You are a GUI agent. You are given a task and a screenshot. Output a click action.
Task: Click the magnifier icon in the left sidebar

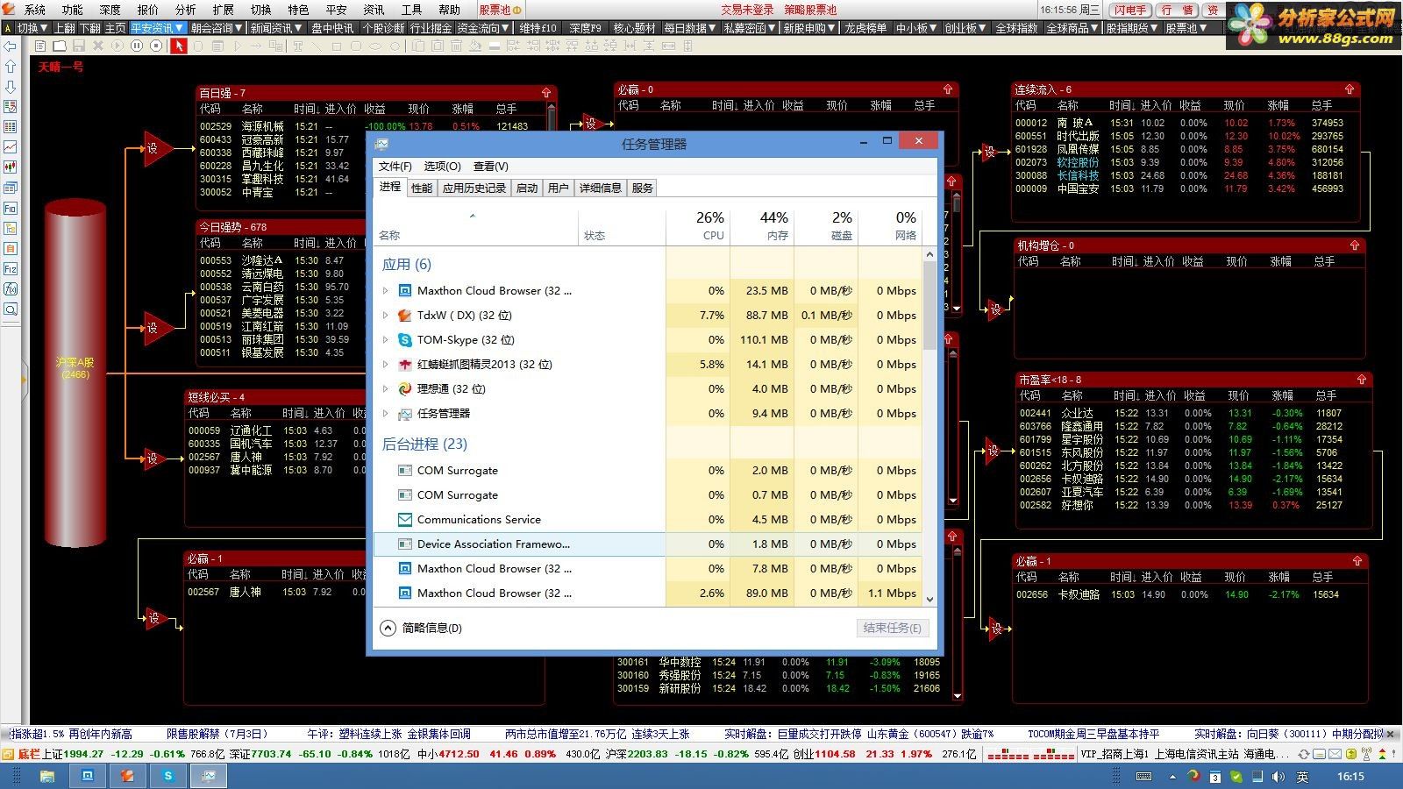click(x=11, y=309)
